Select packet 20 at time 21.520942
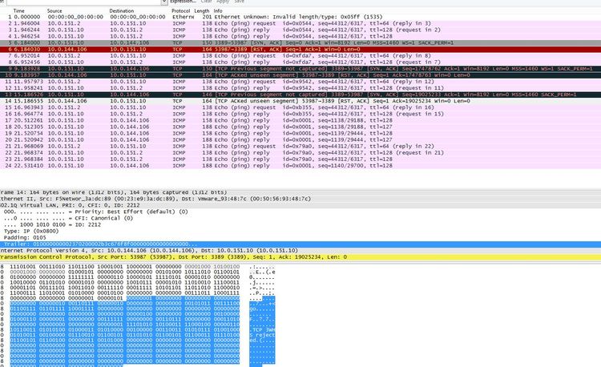The width and height of the screenshot is (601, 367). click(300, 139)
